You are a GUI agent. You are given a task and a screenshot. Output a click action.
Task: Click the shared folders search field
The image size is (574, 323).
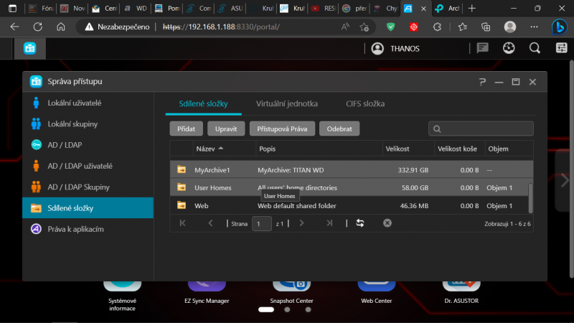coord(481,129)
